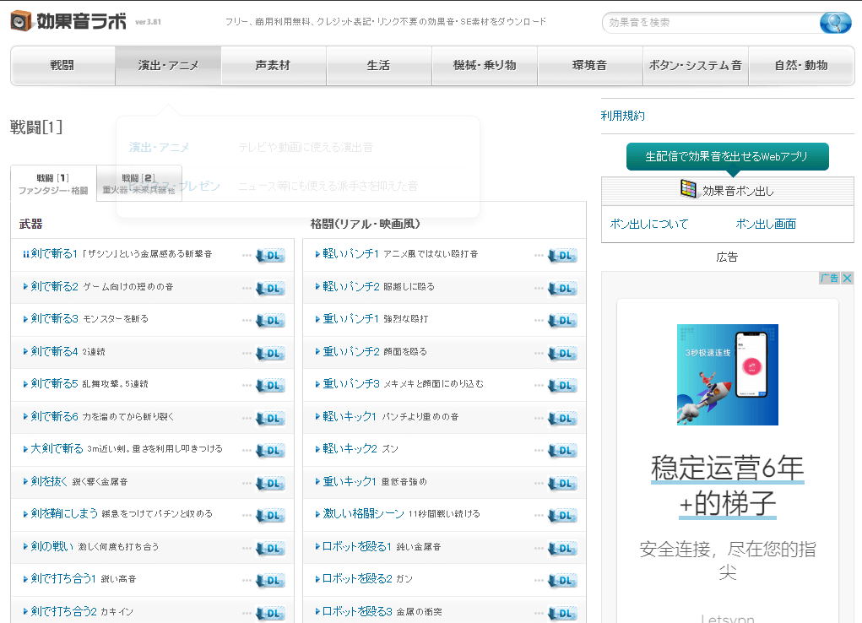Open the 自然・動物 menu category

801,66
